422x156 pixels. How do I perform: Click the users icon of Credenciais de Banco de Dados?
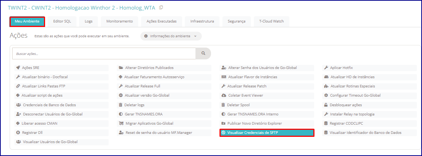[x=18, y=105]
